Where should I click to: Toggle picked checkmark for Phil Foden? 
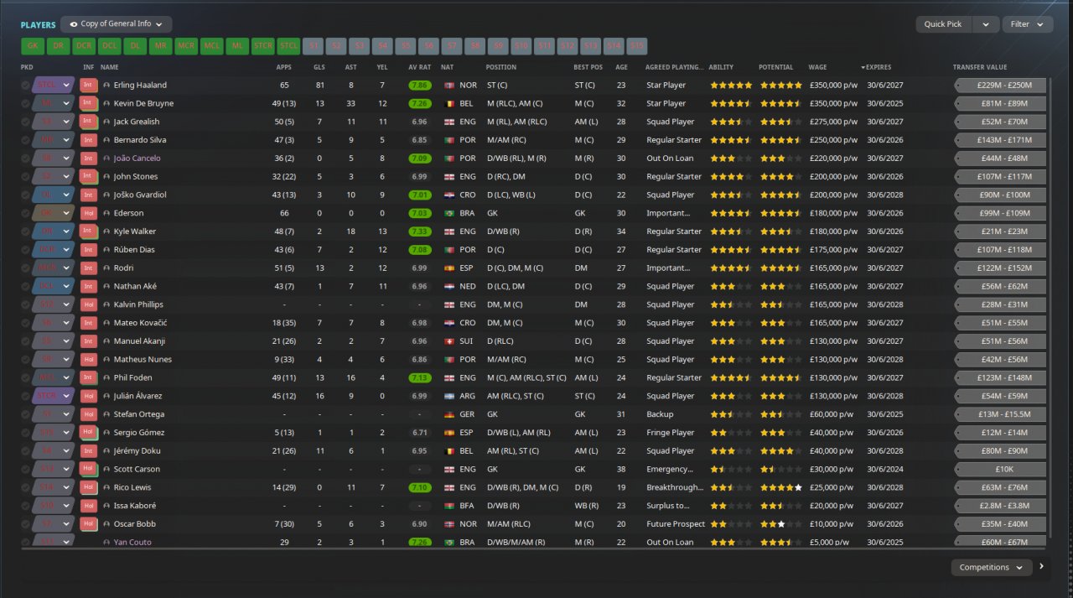point(25,377)
